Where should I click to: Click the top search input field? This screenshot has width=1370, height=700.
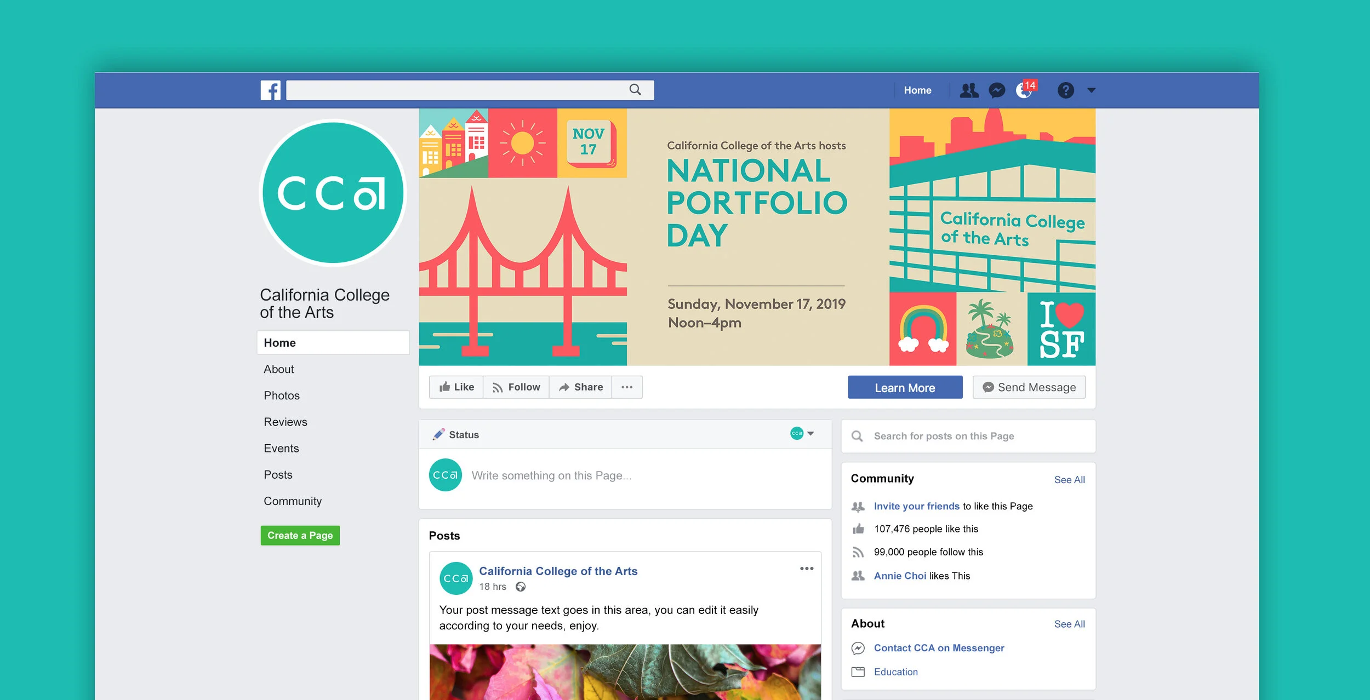click(470, 90)
